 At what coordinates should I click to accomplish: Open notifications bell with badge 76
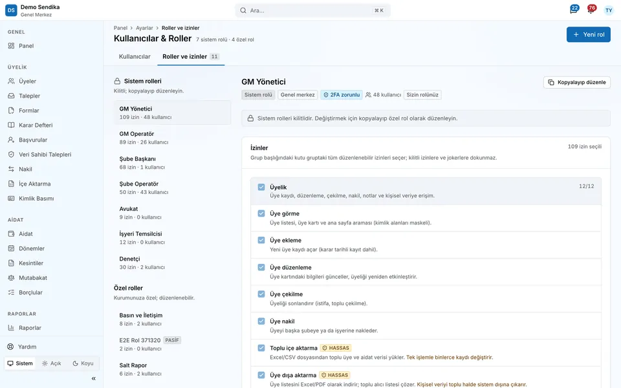click(591, 10)
